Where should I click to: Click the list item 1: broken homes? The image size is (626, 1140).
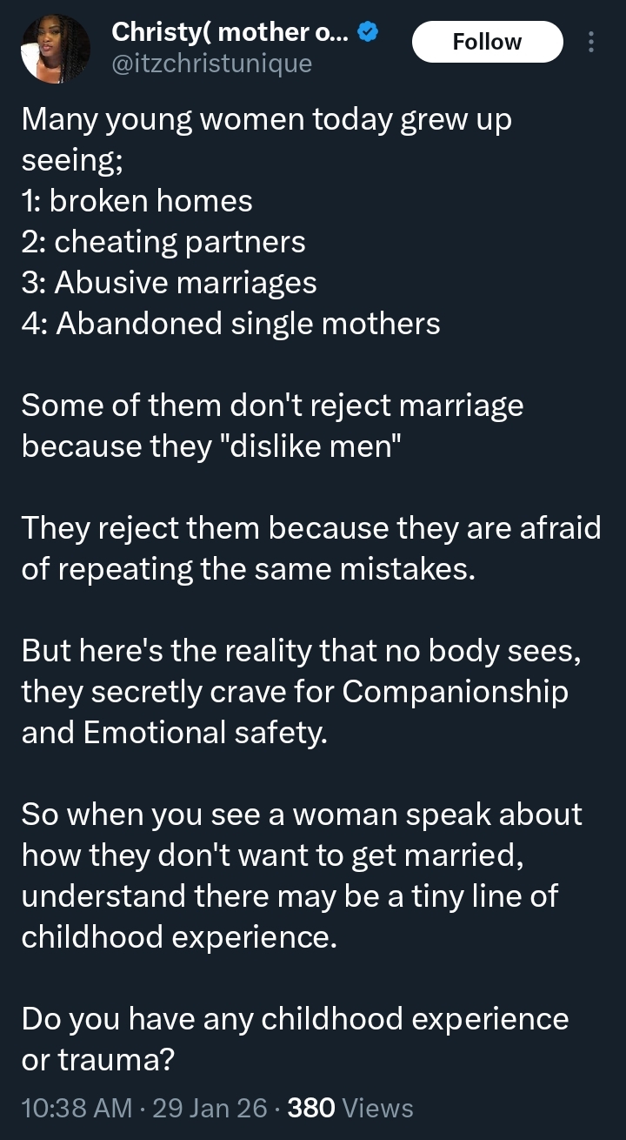[x=137, y=200]
